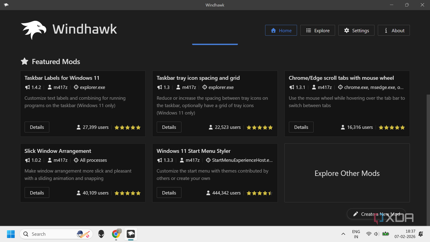Click the Taskbar Labels for Windows 11 title

click(62, 78)
